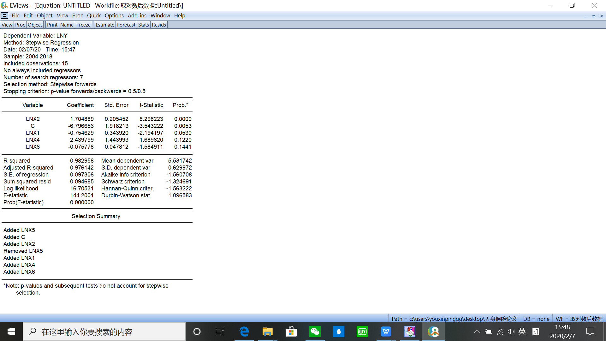Toggle the input language indicator 英

coord(522,332)
